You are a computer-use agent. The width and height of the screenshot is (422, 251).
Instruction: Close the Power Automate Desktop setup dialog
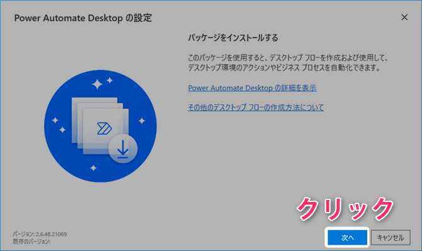404,18
